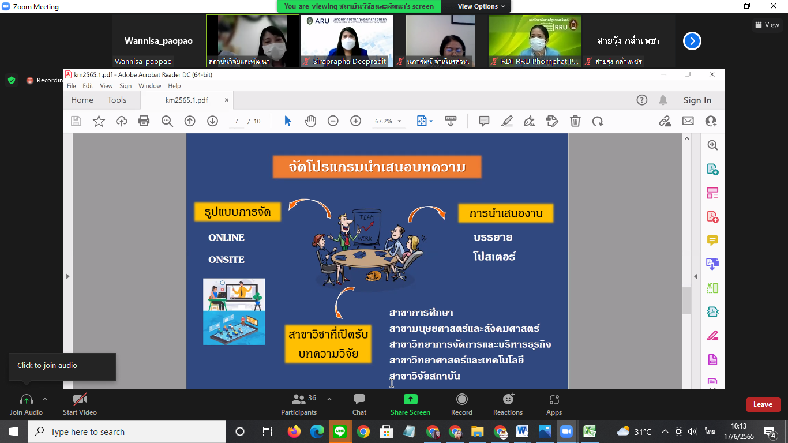788x443 pixels.
Task: Open the Edit PDF pink layout tool
Action: click(712, 193)
